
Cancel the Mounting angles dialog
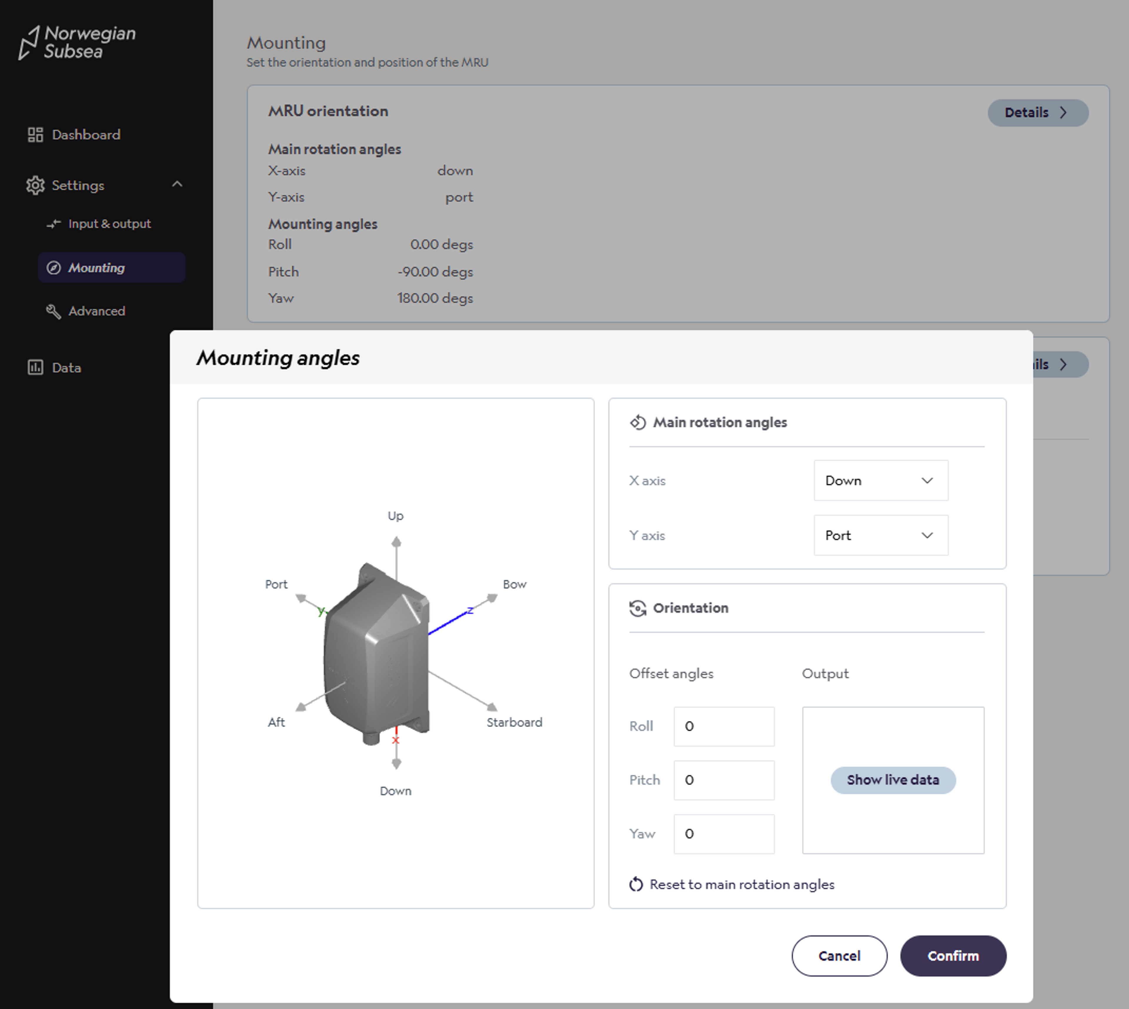839,956
